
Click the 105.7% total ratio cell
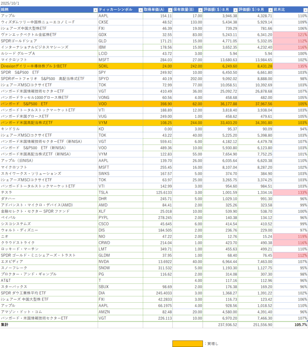(290, 325)
